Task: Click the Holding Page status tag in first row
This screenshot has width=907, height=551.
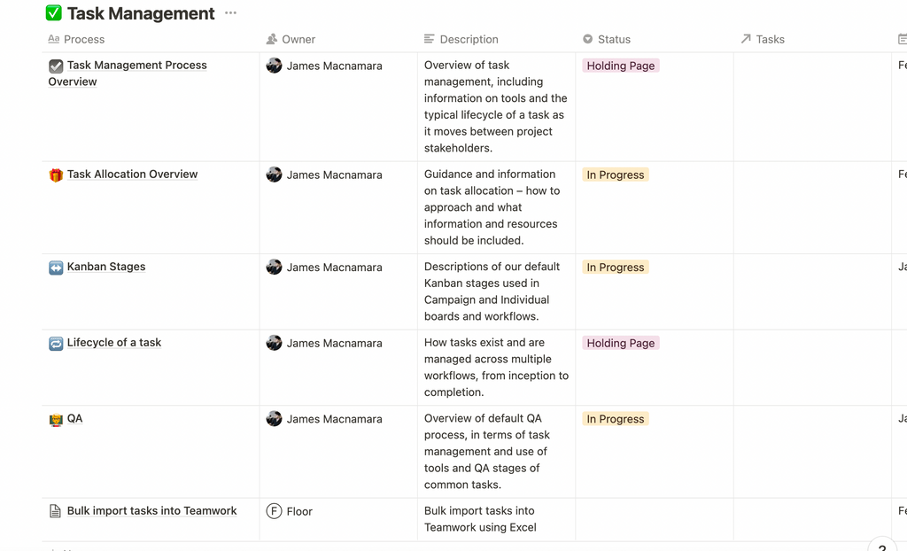Action: (620, 66)
